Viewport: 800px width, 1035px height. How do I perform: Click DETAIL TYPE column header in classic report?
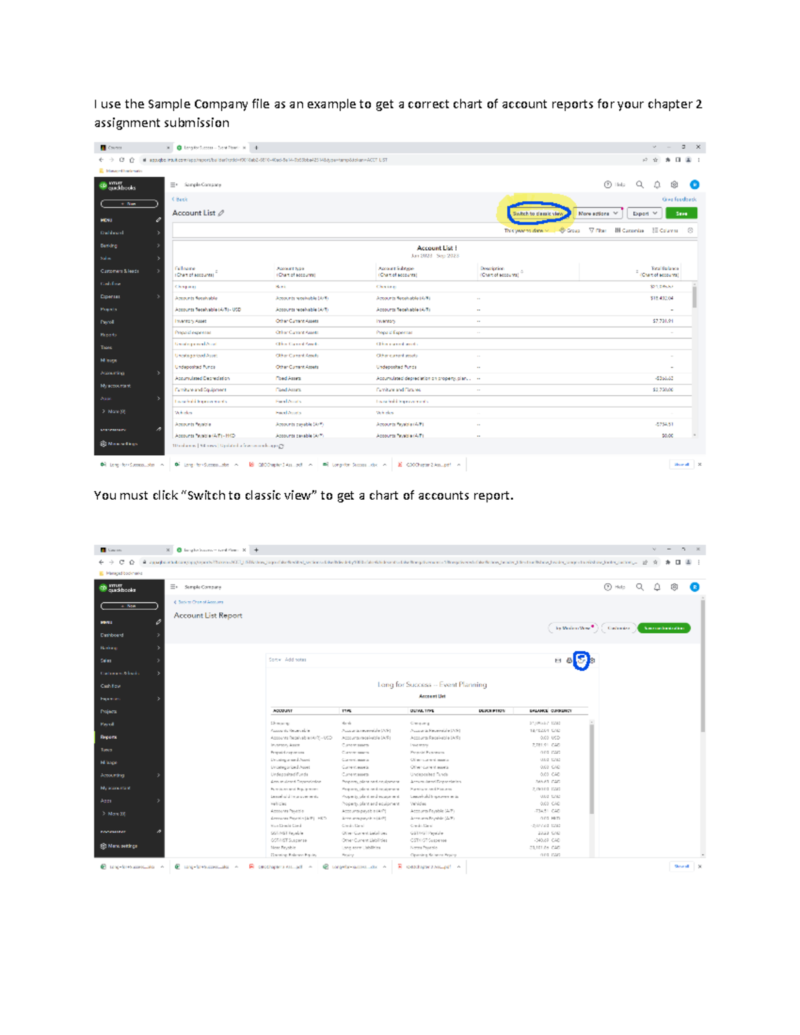[x=422, y=710]
